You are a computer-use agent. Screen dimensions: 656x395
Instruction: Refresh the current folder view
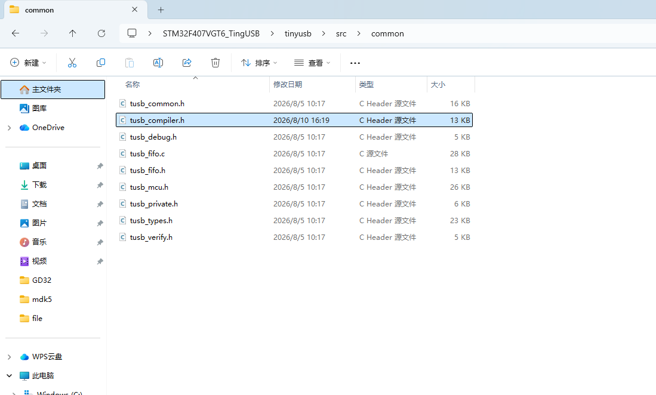[x=101, y=33]
